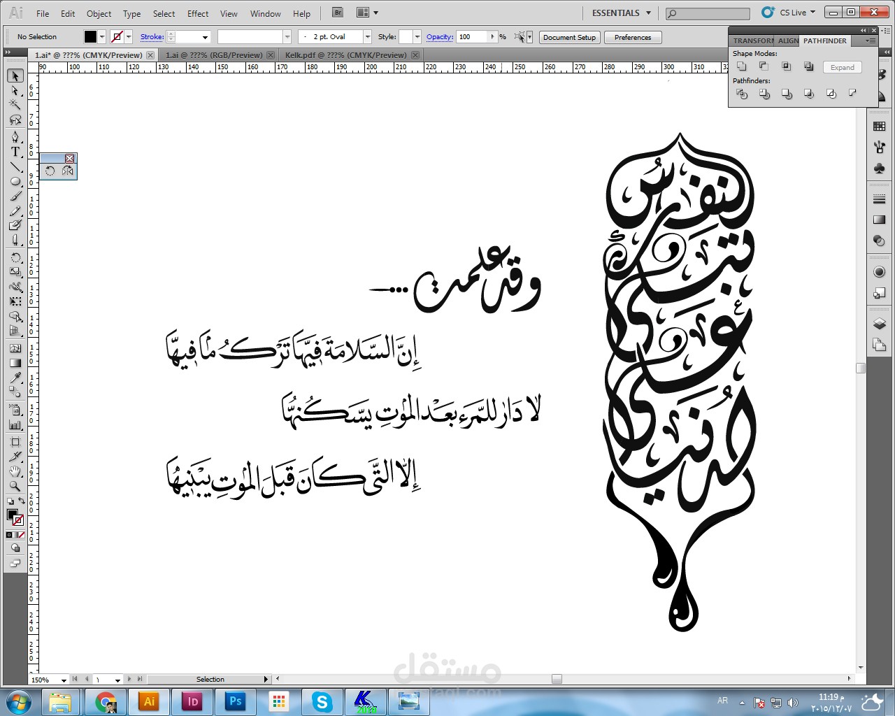Open the stroke color dropdown arrow

129,37
